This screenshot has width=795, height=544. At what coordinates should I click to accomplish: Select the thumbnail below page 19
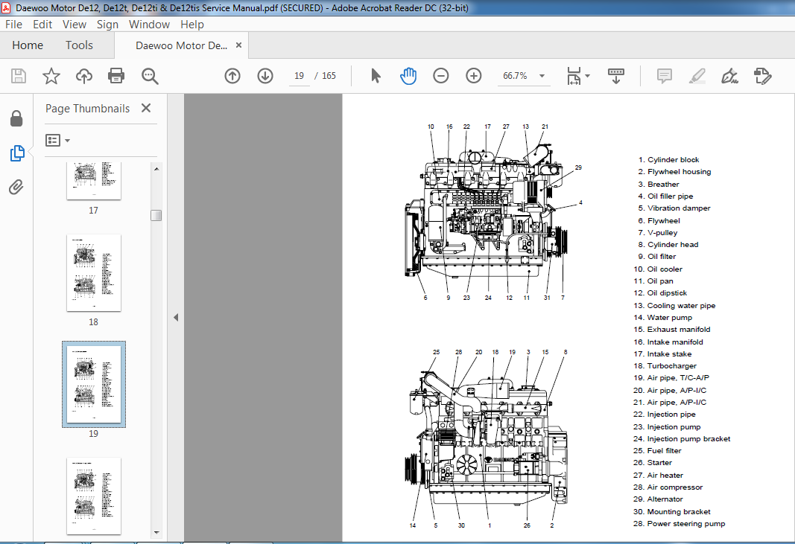point(94,496)
